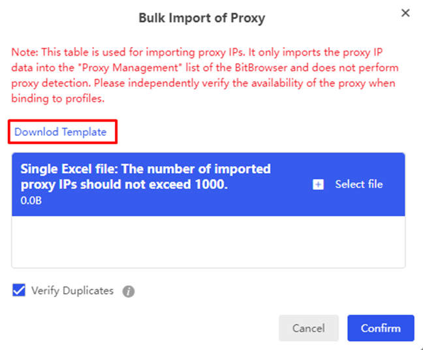Uncheck the Verify Duplicates checkbox
This screenshot has width=423, height=350.
coord(19,291)
